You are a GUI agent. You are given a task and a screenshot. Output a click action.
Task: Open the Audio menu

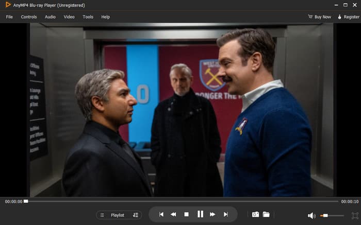(50, 17)
